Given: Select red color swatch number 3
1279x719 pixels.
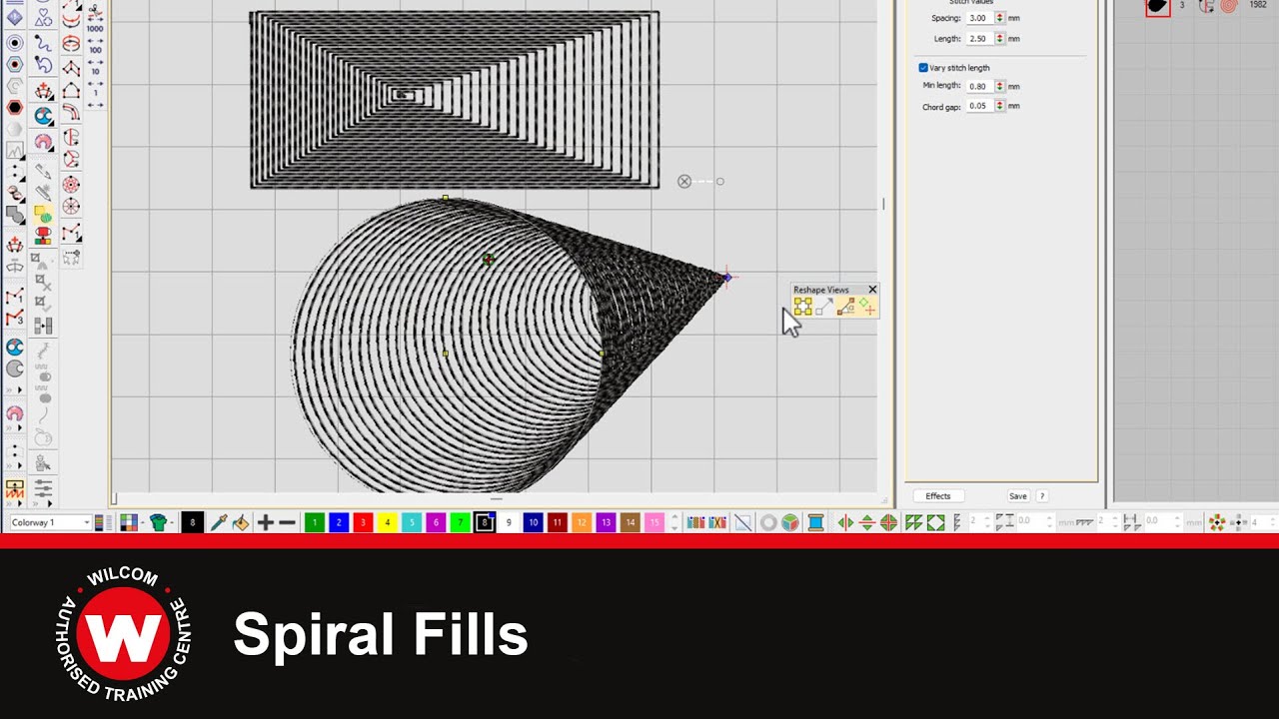Looking at the screenshot, I should 363,522.
